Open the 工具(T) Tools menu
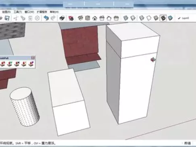 tap(18, 12)
